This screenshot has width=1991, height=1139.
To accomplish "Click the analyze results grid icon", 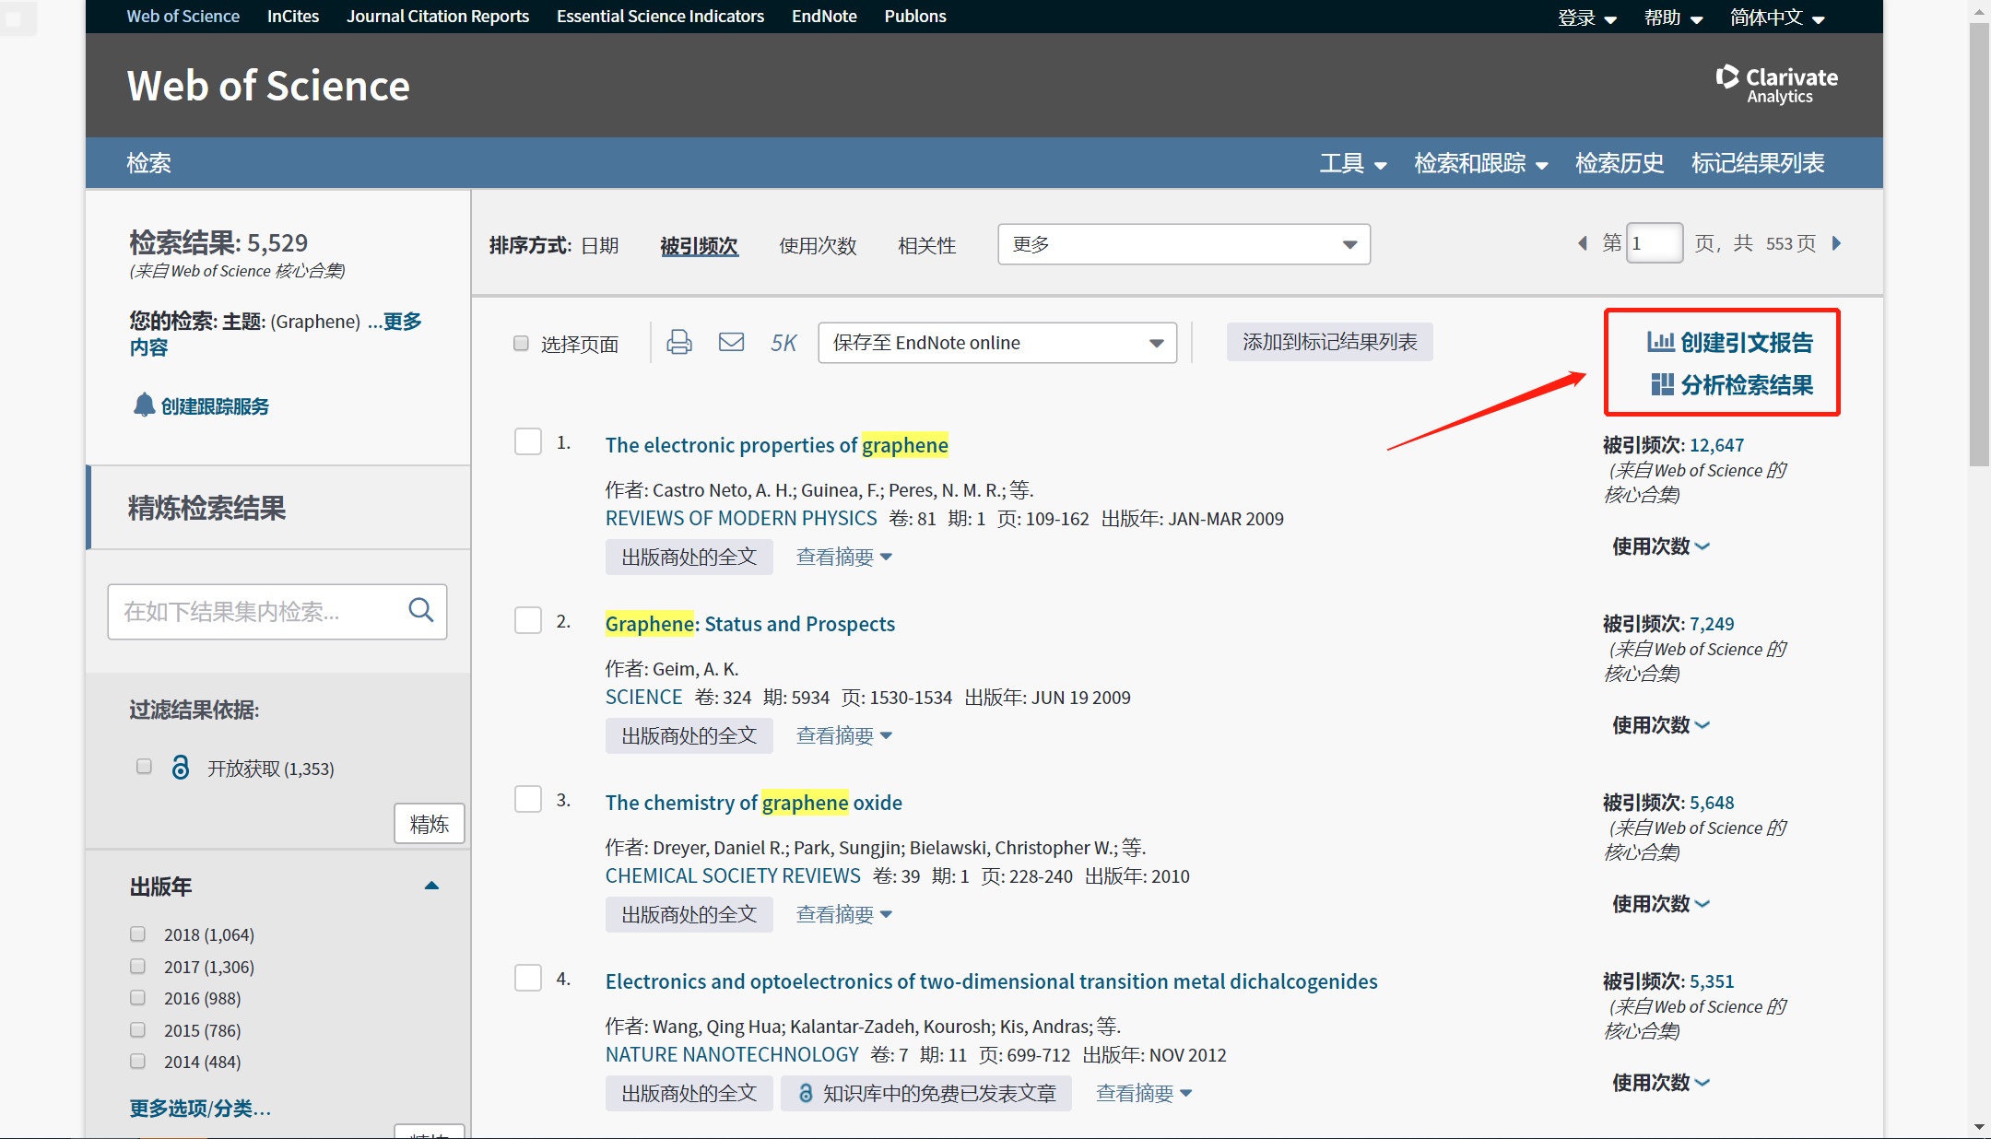I will pyautogui.click(x=1662, y=384).
